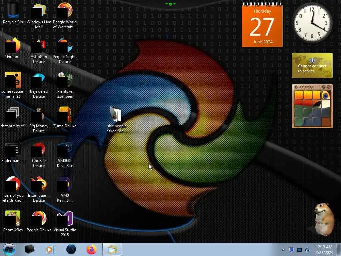341x256 pixels.
Task: Open the Recycle Bin desktop icon
Action: [x=13, y=13]
